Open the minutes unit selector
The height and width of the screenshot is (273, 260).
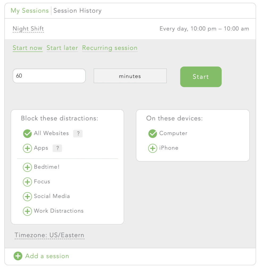(x=130, y=76)
